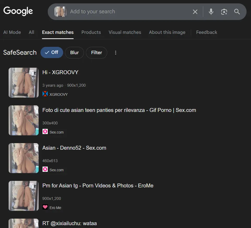Screen dimensions: 251x228
Task: Click the 460x613 size text
Action: point(50,161)
